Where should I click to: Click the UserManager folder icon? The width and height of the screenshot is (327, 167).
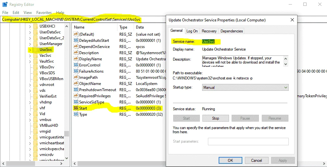tap(36, 44)
